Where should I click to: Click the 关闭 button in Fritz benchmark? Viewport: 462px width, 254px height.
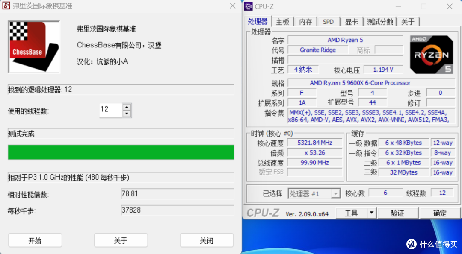[x=207, y=240]
